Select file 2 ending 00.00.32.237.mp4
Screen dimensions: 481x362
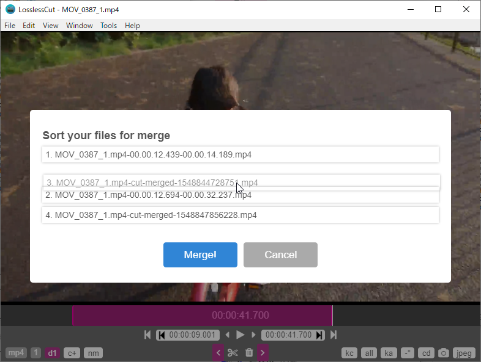click(x=240, y=196)
